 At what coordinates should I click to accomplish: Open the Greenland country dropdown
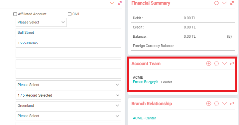[x=68, y=105]
